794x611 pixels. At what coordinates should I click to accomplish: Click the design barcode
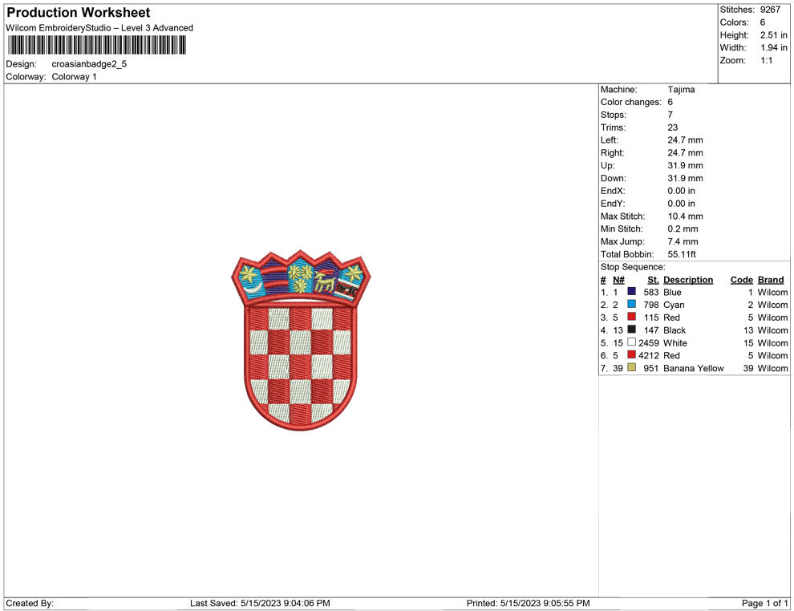click(96, 46)
